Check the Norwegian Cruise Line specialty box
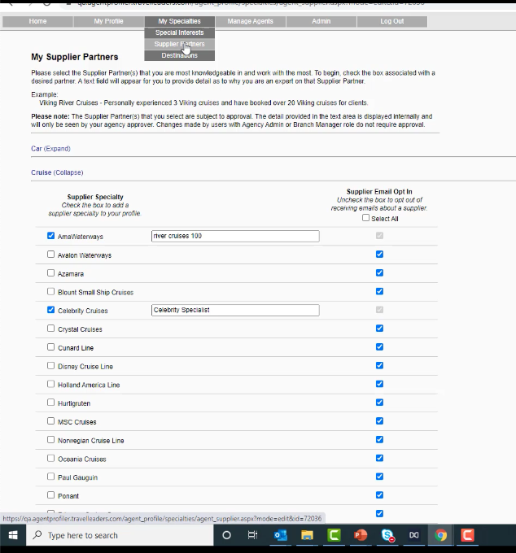 [50, 440]
